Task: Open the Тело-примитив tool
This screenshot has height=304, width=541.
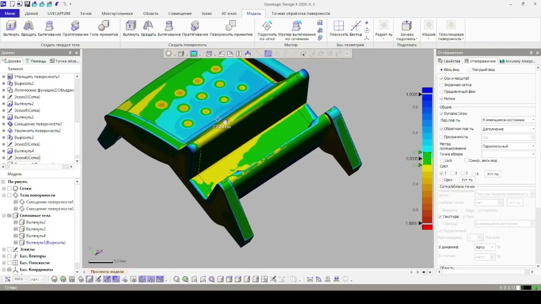Action: coord(104,28)
